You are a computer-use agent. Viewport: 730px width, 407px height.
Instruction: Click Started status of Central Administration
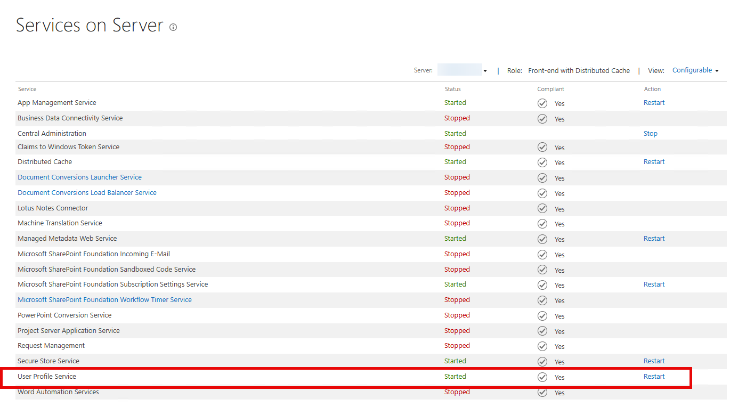point(455,134)
